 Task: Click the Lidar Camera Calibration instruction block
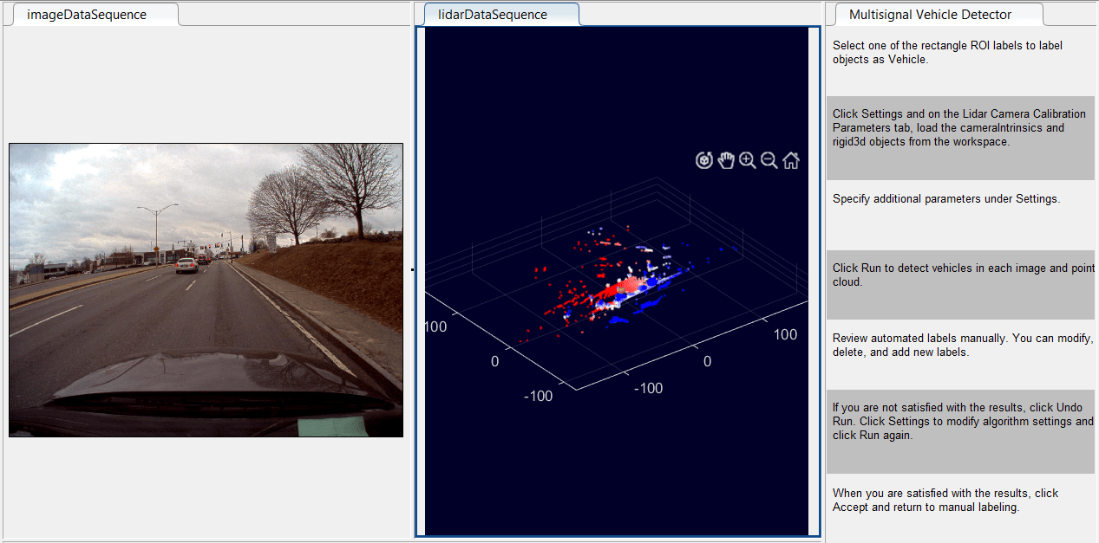click(959, 128)
